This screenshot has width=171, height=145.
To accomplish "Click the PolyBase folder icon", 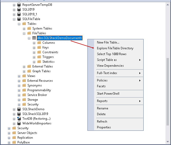I will click(14, 142).
